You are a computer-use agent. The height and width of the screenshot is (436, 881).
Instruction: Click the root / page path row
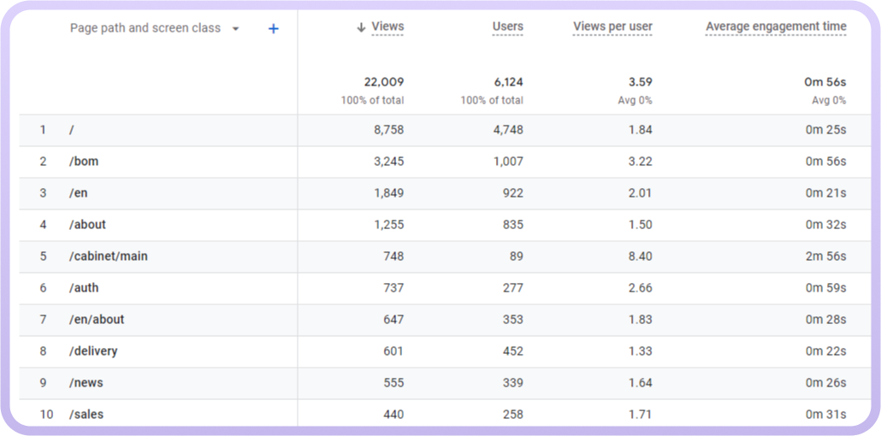point(72,130)
